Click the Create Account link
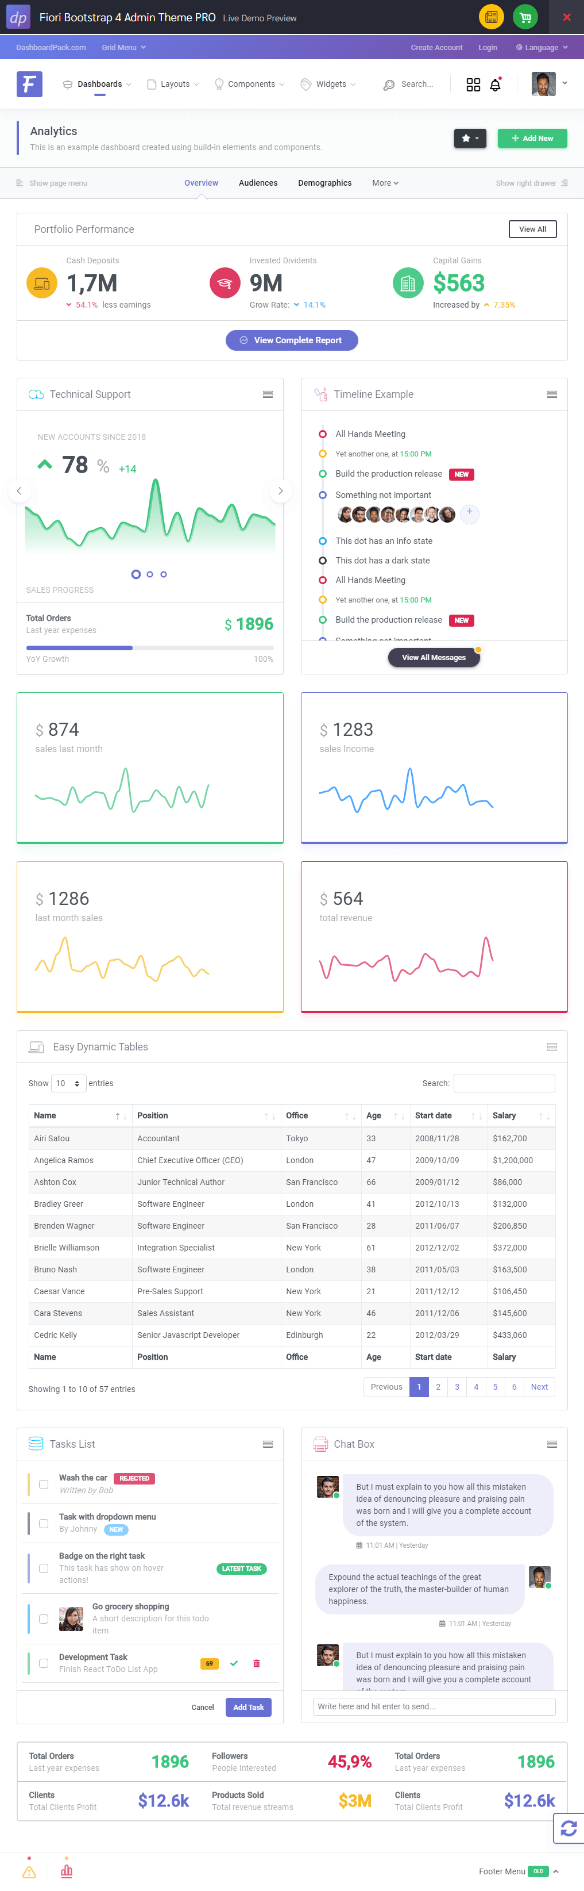Screen dimensions: 584x1891 tap(437, 47)
